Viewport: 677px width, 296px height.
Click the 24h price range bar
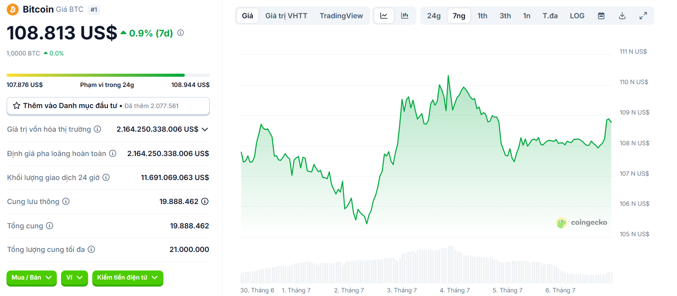[108, 75]
